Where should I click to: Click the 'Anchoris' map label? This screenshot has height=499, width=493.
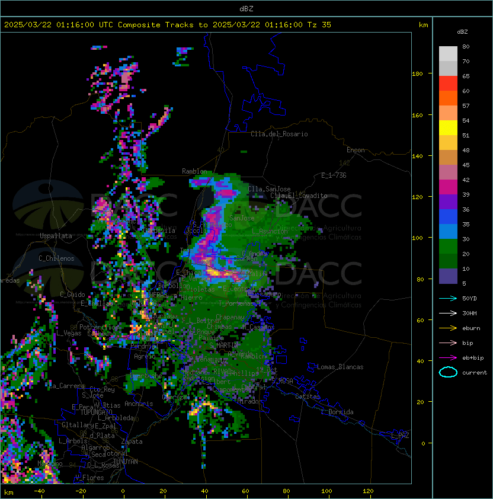tap(139, 404)
